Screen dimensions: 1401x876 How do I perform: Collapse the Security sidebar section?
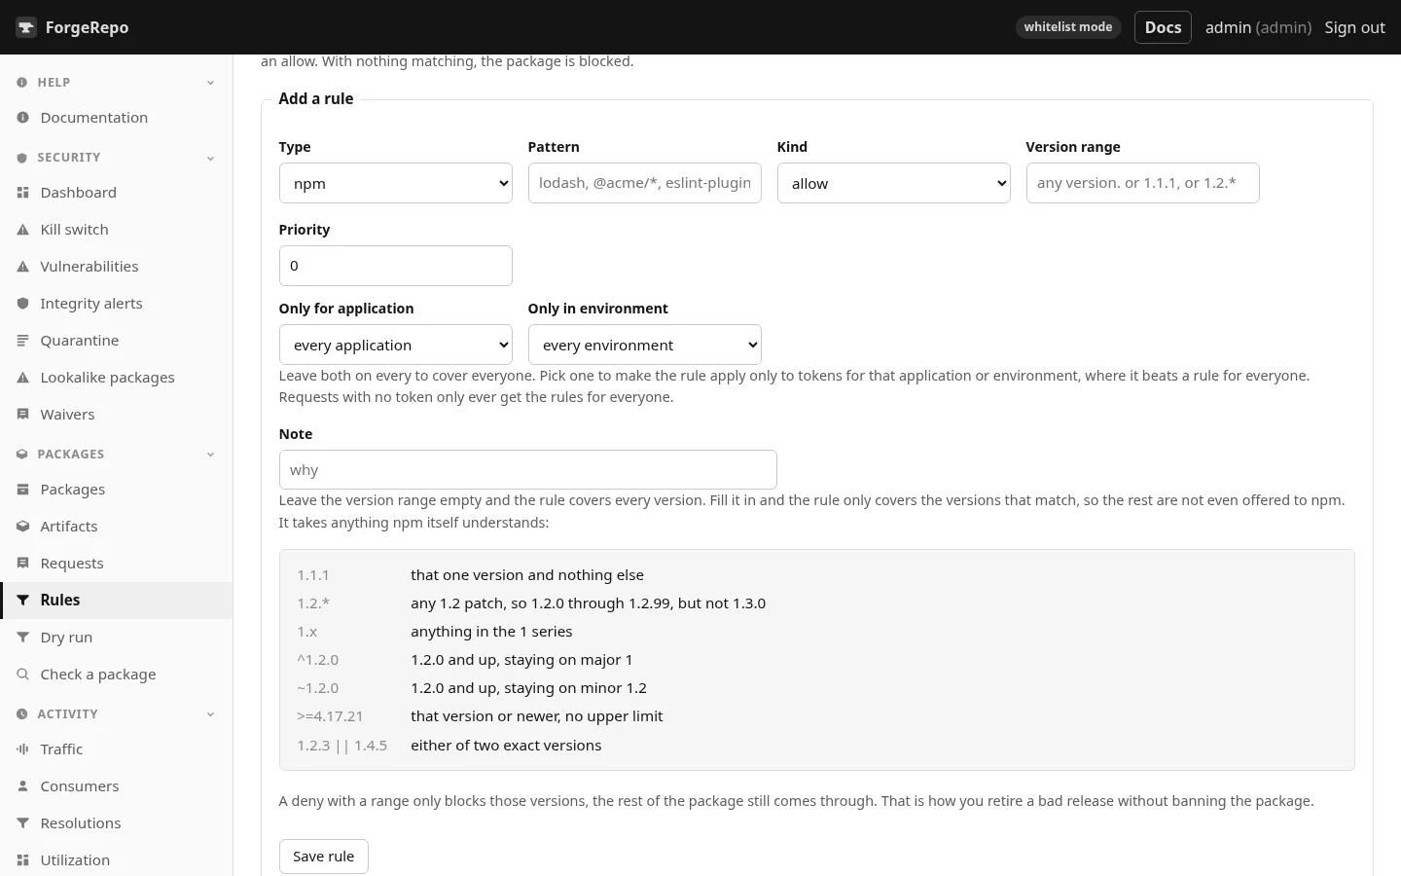(211, 158)
